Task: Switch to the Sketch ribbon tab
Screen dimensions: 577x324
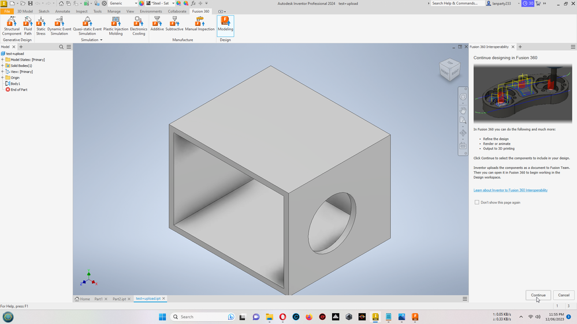Action: pos(44,12)
